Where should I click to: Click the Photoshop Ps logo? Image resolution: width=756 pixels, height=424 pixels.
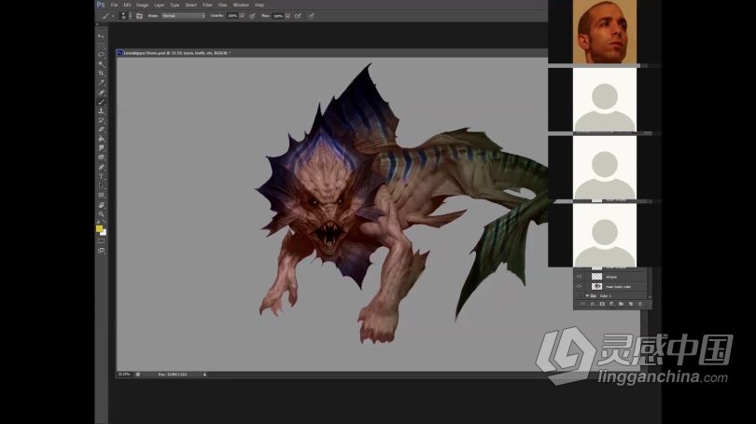[100, 5]
